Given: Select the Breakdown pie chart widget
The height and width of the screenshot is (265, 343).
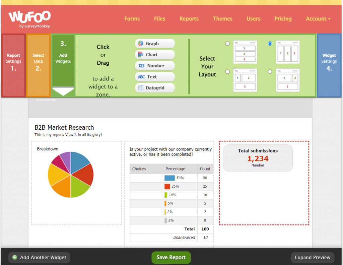Looking at the screenshot, I should pos(70,175).
